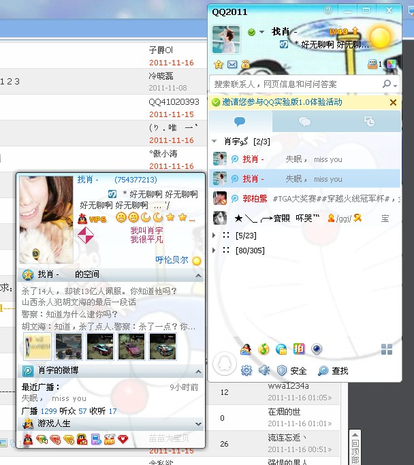Open online status dropdown arrow

click(261, 32)
